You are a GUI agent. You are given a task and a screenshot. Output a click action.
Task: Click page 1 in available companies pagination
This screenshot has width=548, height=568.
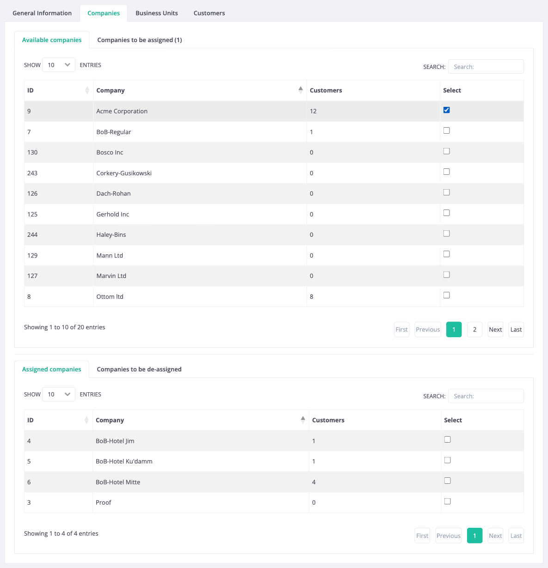454,329
